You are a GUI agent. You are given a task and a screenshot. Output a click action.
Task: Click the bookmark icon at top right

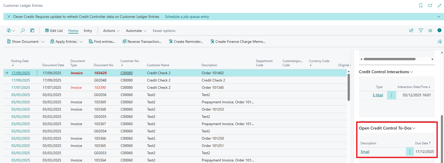(x=421, y=5)
